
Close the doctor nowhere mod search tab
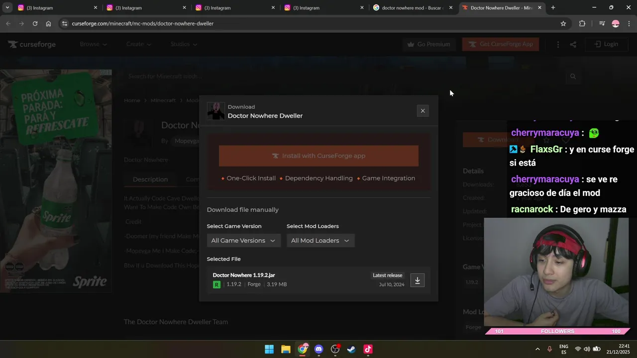[x=451, y=7]
